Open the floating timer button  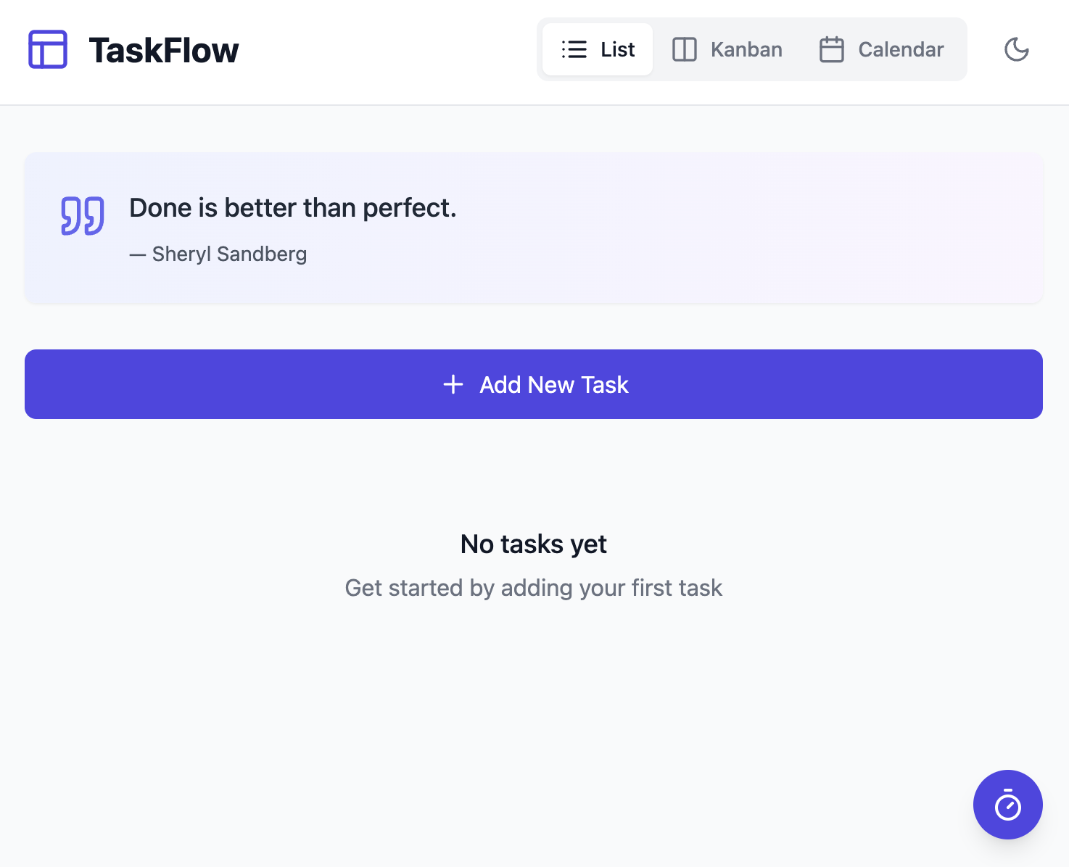tap(1008, 805)
